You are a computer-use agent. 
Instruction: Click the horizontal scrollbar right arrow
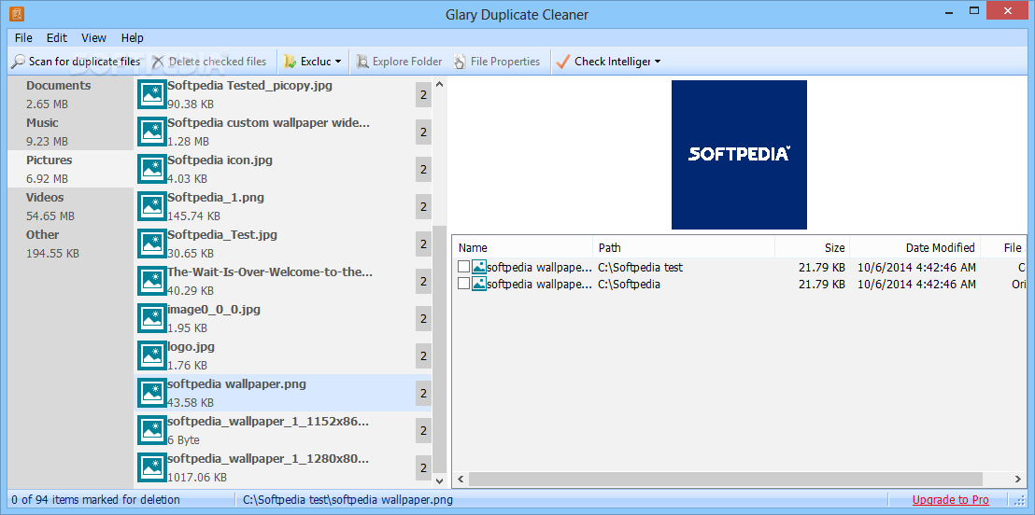[x=1019, y=479]
